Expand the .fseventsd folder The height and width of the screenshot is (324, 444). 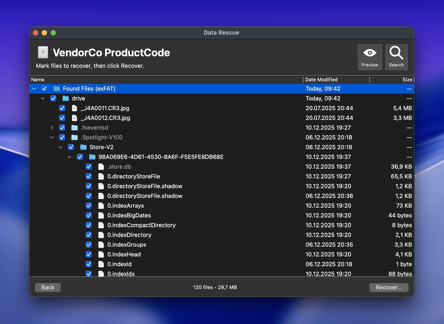(x=52, y=128)
